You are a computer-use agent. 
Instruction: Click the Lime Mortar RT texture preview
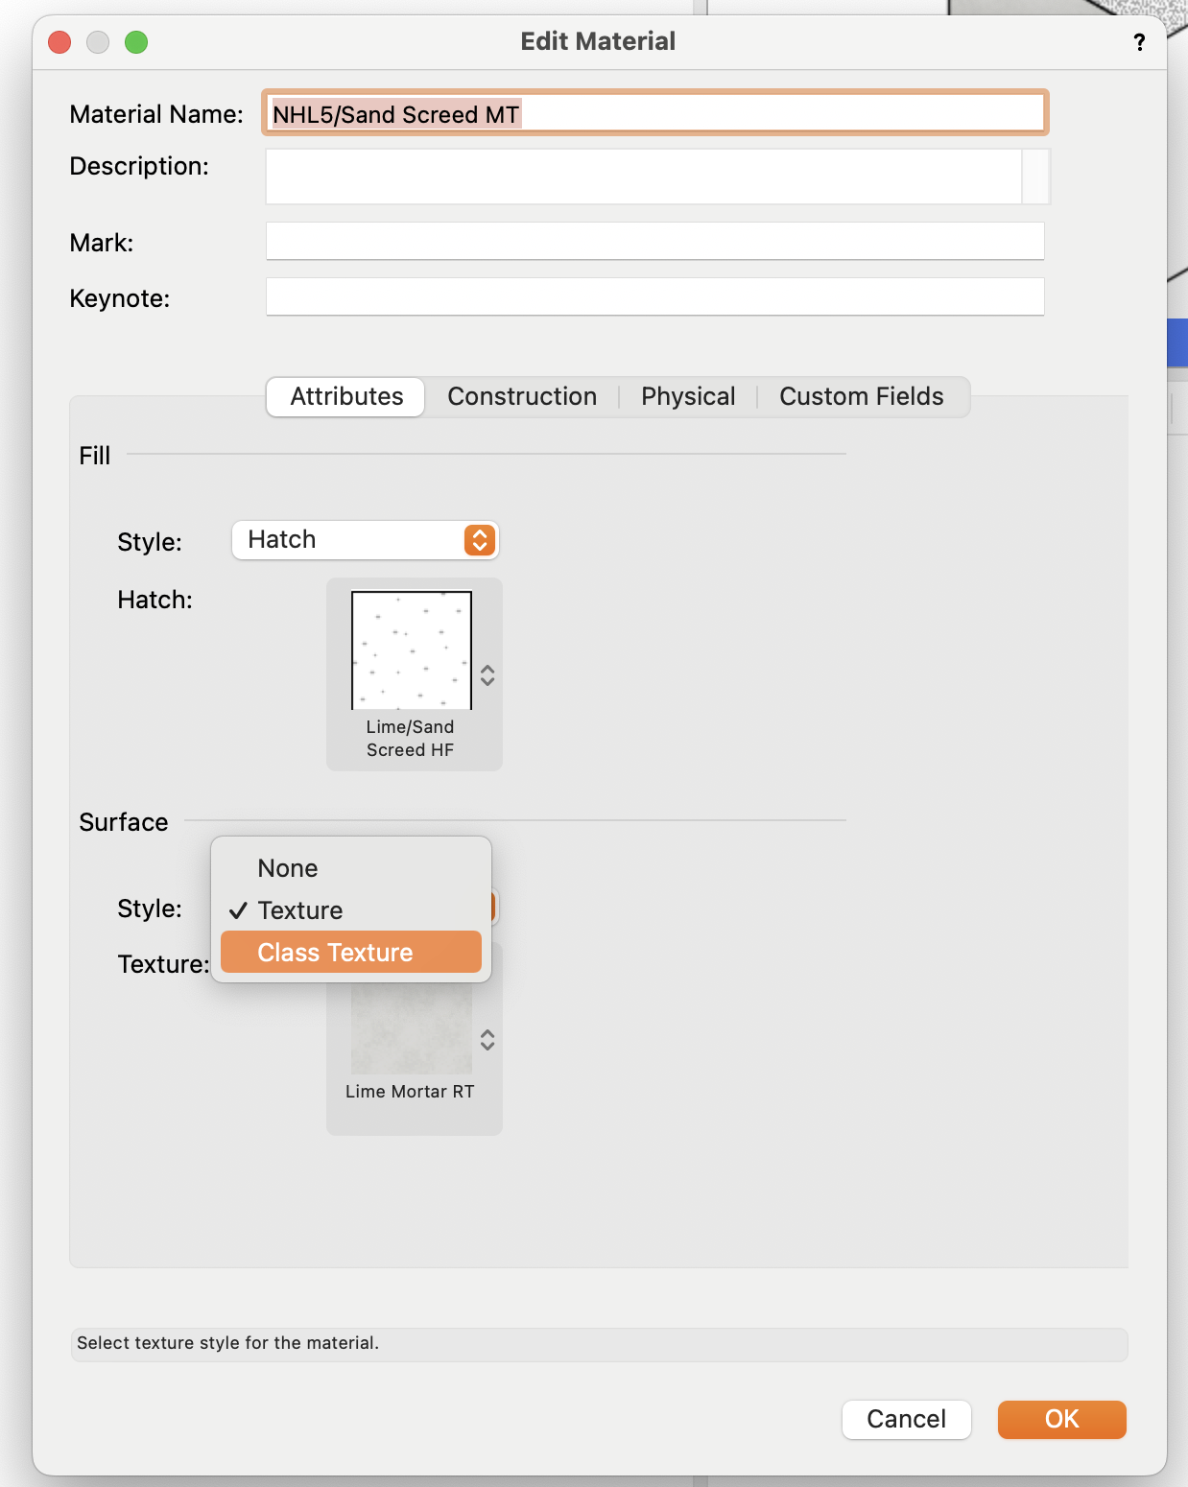click(x=412, y=1031)
